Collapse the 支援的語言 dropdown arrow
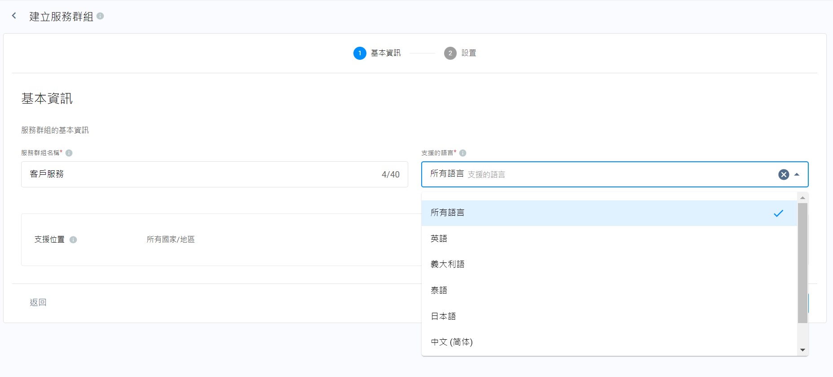Screen dimensions: 833x377 tap(797, 174)
